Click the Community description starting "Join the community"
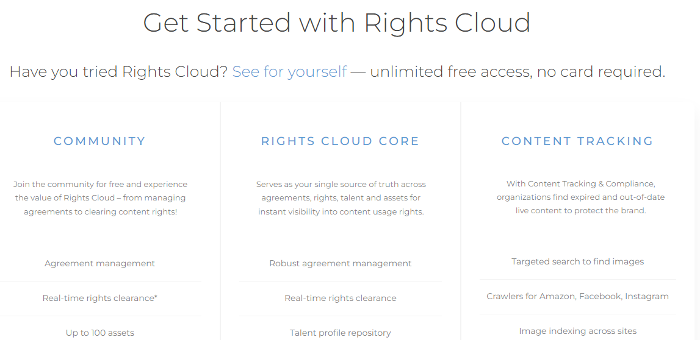Image resolution: width=700 pixels, height=340 pixels. click(101, 198)
